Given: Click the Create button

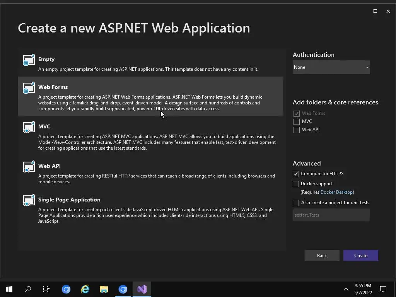Looking at the screenshot, I should point(361,256).
